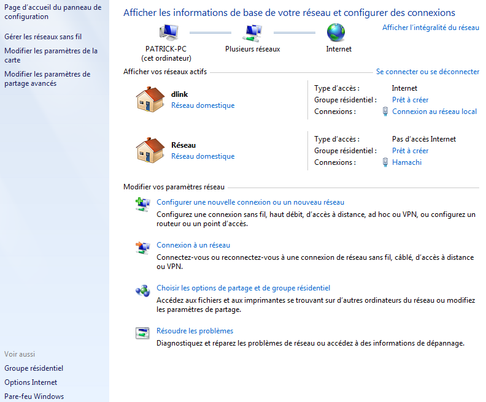Screen dimensions: 486x402
Task: Open Groupe résidentiel in Voir aussi
Action: coord(34,368)
